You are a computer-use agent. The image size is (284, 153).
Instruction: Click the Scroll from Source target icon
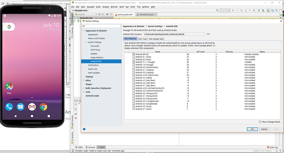pyautogui.click(x=99, y=14)
